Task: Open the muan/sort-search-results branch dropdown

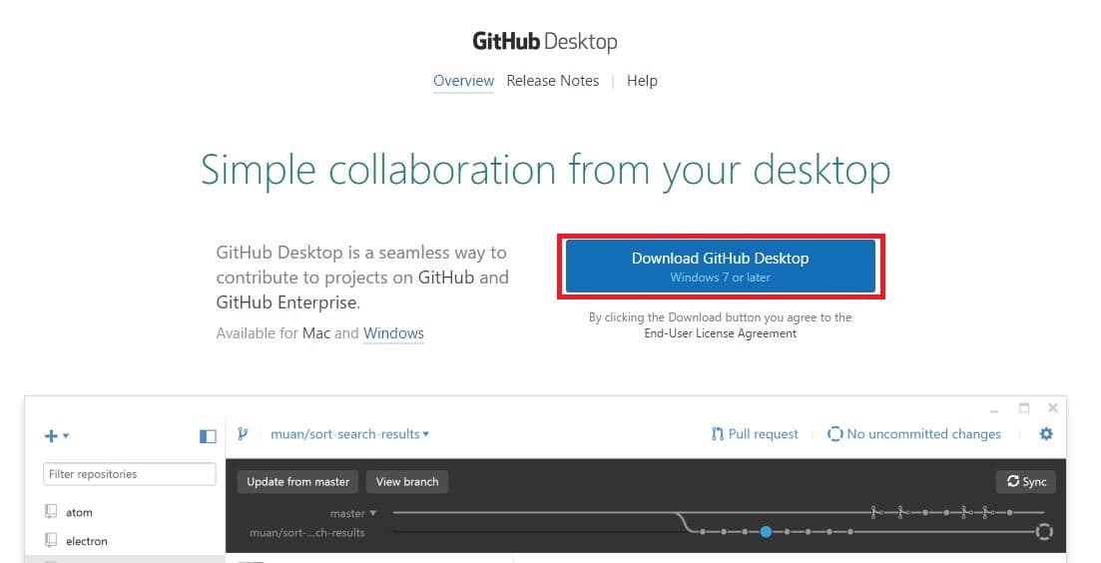Action: 349,434
